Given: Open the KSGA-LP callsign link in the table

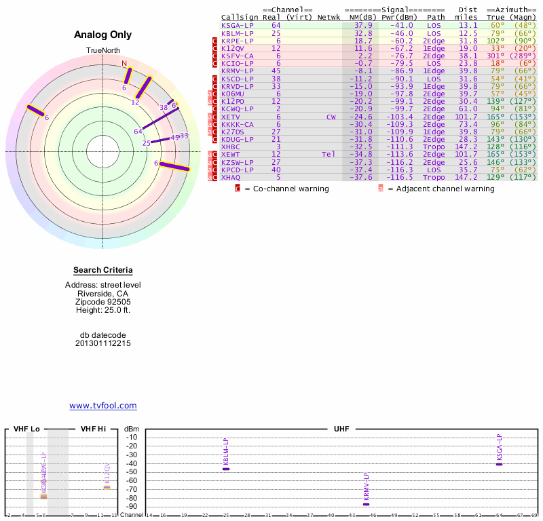Looking at the screenshot, I should click(x=238, y=25).
